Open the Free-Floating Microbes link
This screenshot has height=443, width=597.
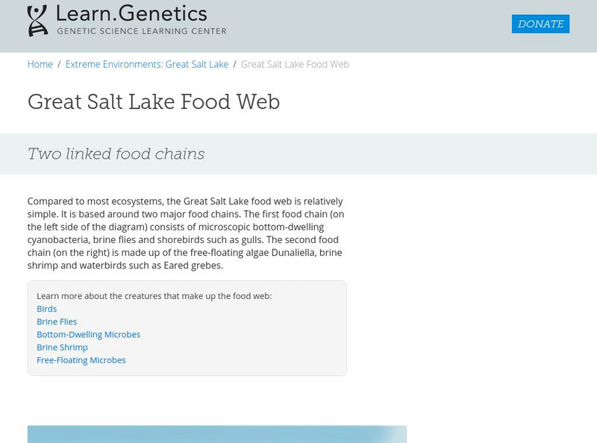(81, 359)
